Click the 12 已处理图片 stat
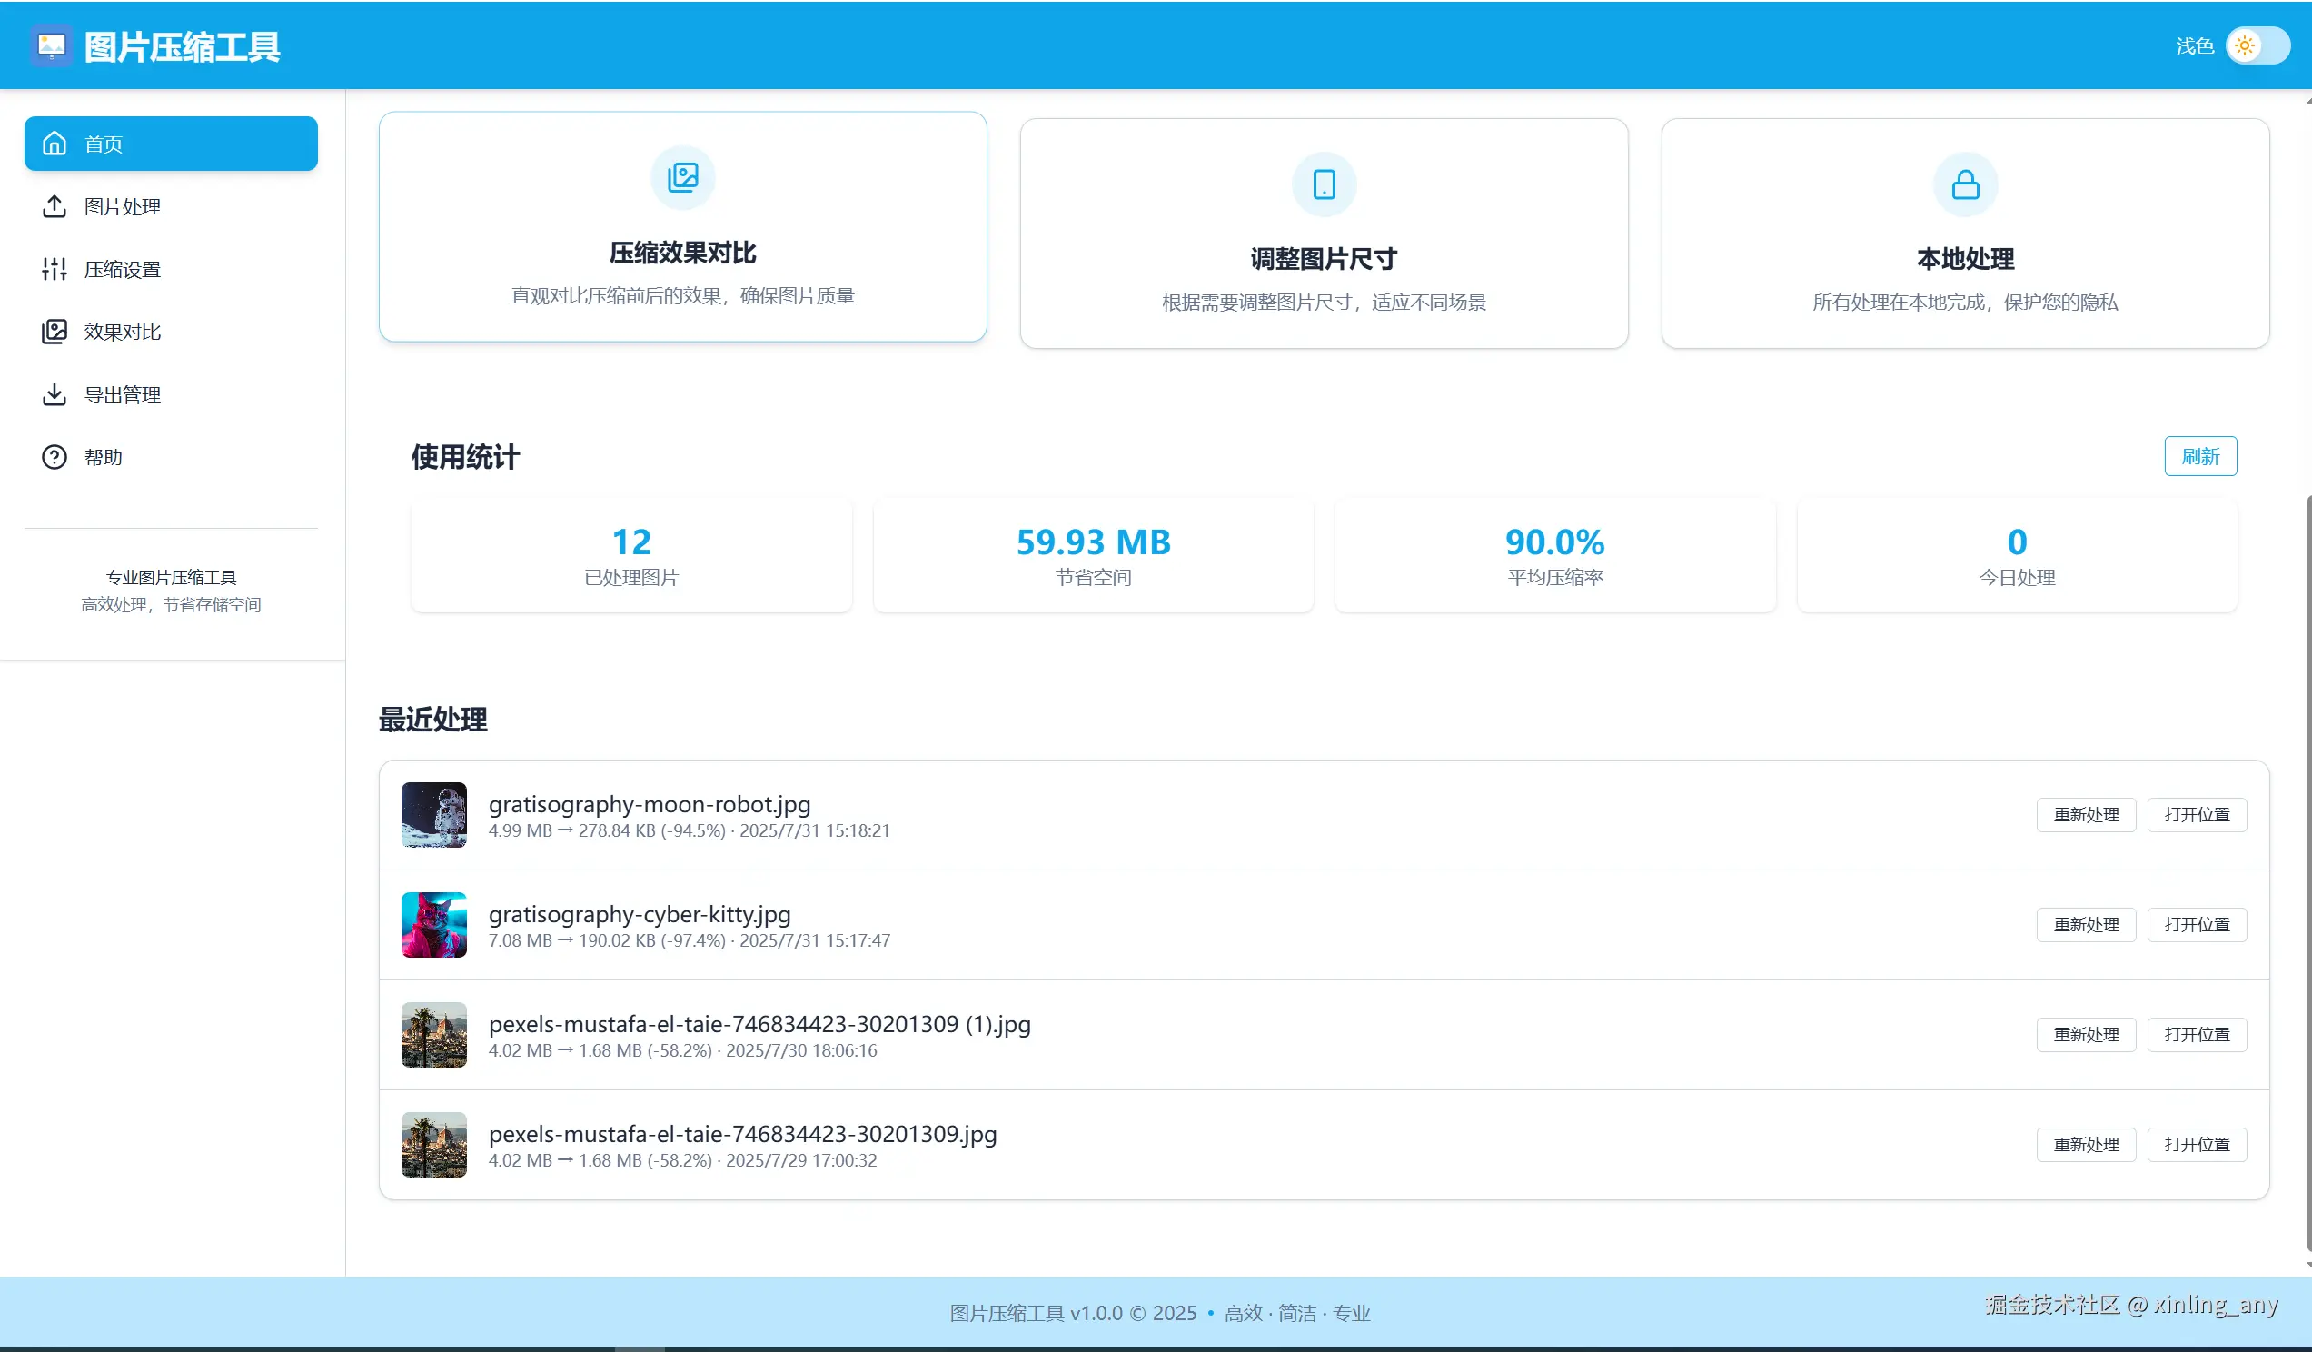Screen dimensions: 2312x1352 pyautogui.click(x=631, y=556)
